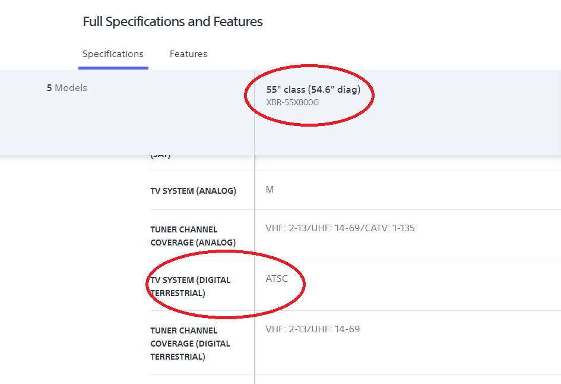Click the TUNER CHANNEL COVERAGE (DIGITAL TERRESTRIAL) label

190,344
